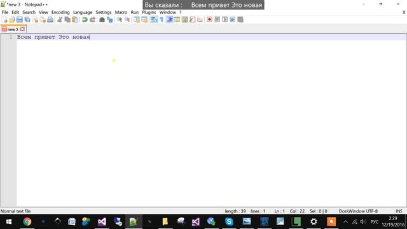Toggle Show All Characters pilcrow icon
407x229 pixels.
[x=162, y=20]
